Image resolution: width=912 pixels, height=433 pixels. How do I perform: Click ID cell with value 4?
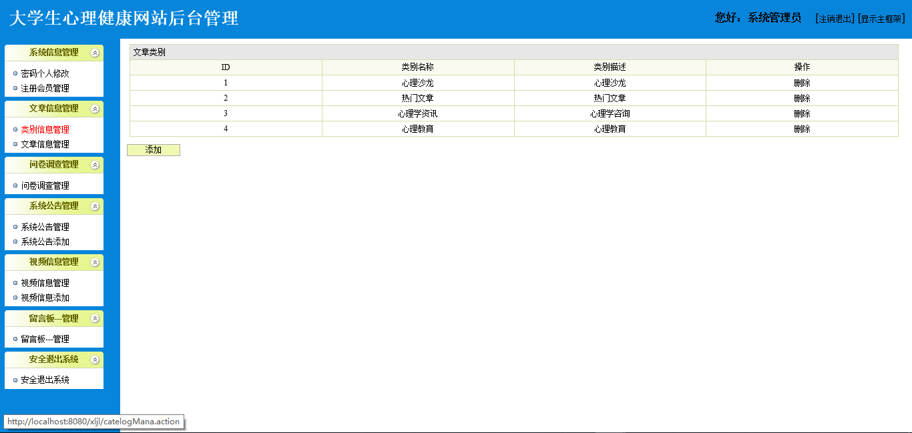coord(226,129)
